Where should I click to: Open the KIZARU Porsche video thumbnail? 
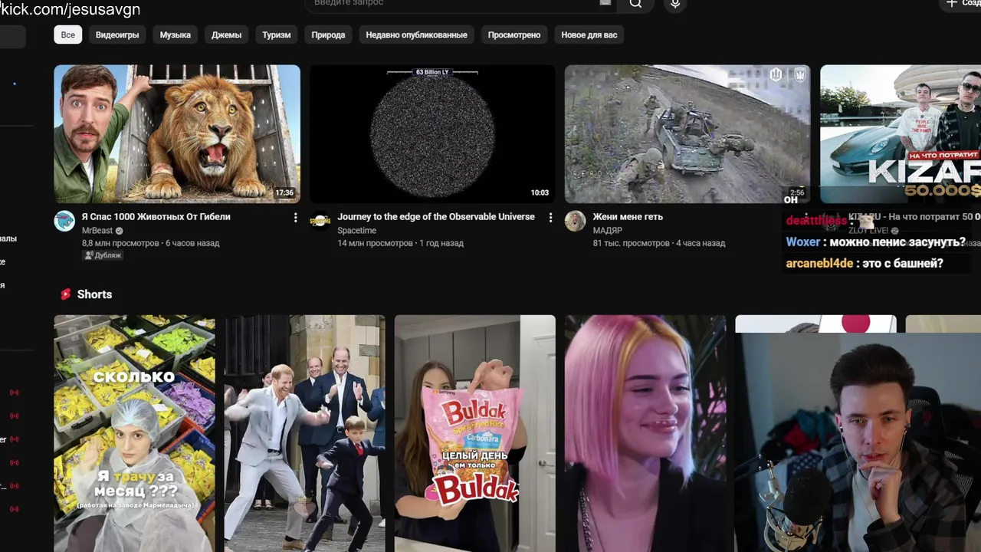(x=901, y=133)
